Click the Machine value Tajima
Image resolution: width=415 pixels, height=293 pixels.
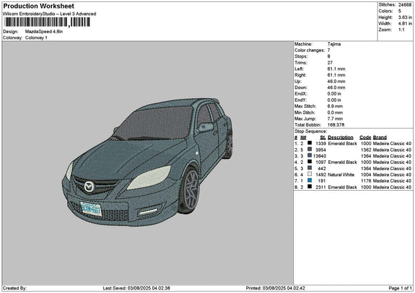[x=333, y=44]
